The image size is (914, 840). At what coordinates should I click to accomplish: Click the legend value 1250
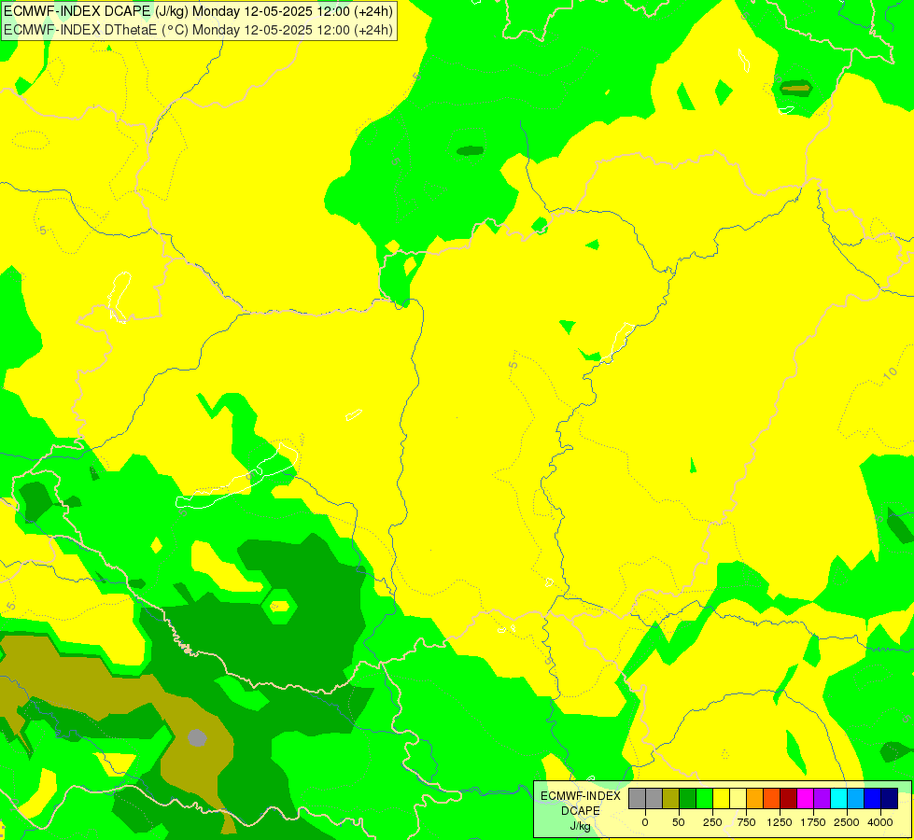780,822
